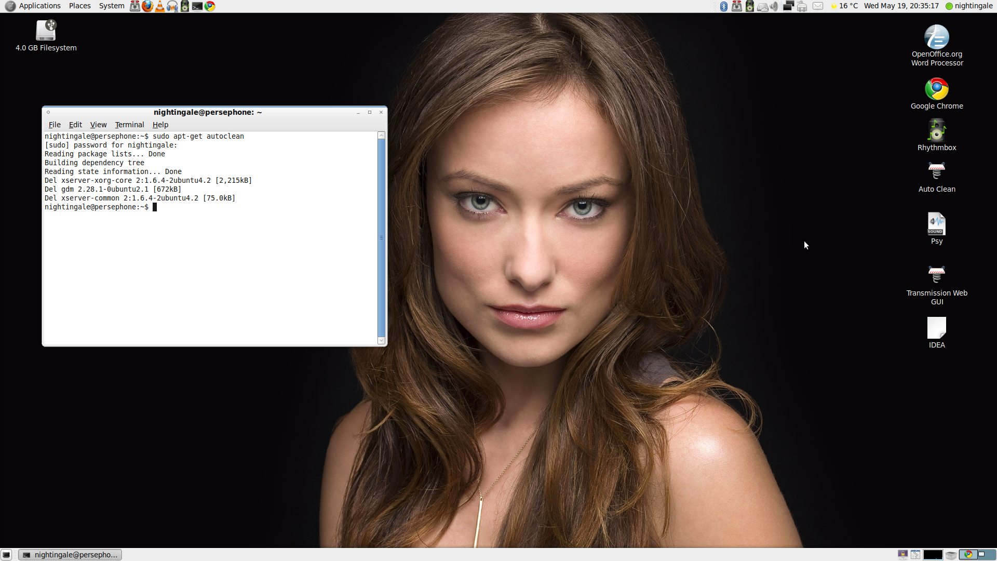This screenshot has height=561, width=997.
Task: Open the Places menu
Action: coord(79,6)
